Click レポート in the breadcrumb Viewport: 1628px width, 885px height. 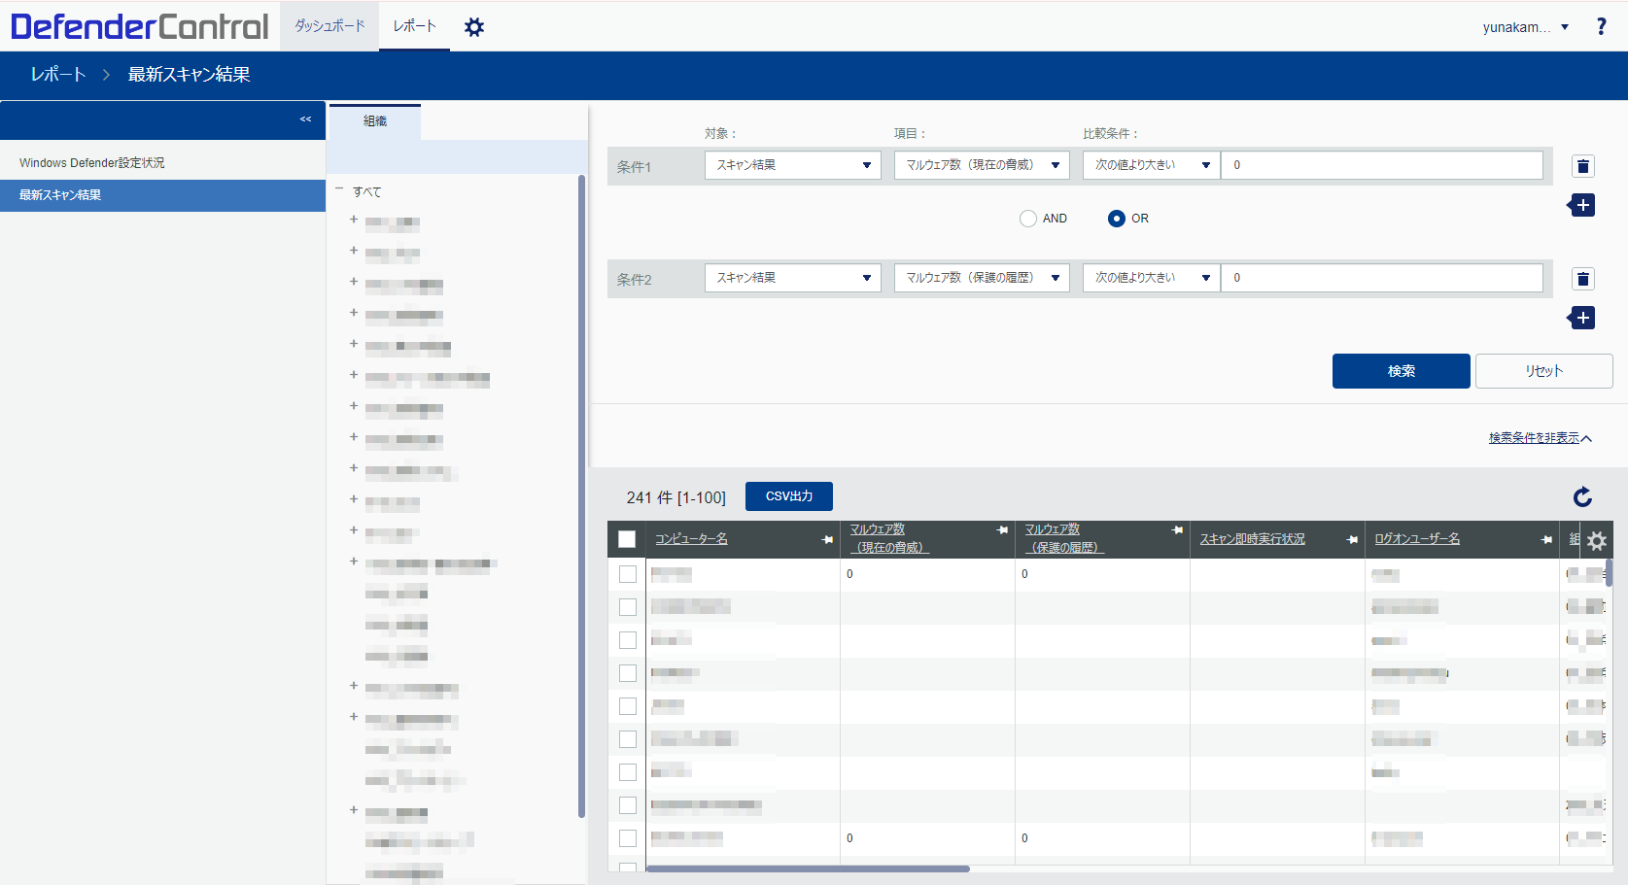[x=58, y=75]
